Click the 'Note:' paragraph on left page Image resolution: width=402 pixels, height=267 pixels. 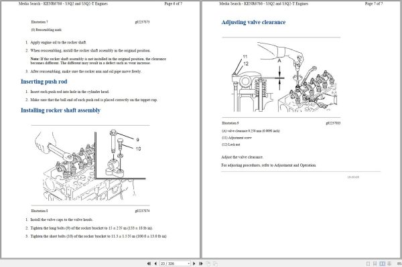point(98,61)
